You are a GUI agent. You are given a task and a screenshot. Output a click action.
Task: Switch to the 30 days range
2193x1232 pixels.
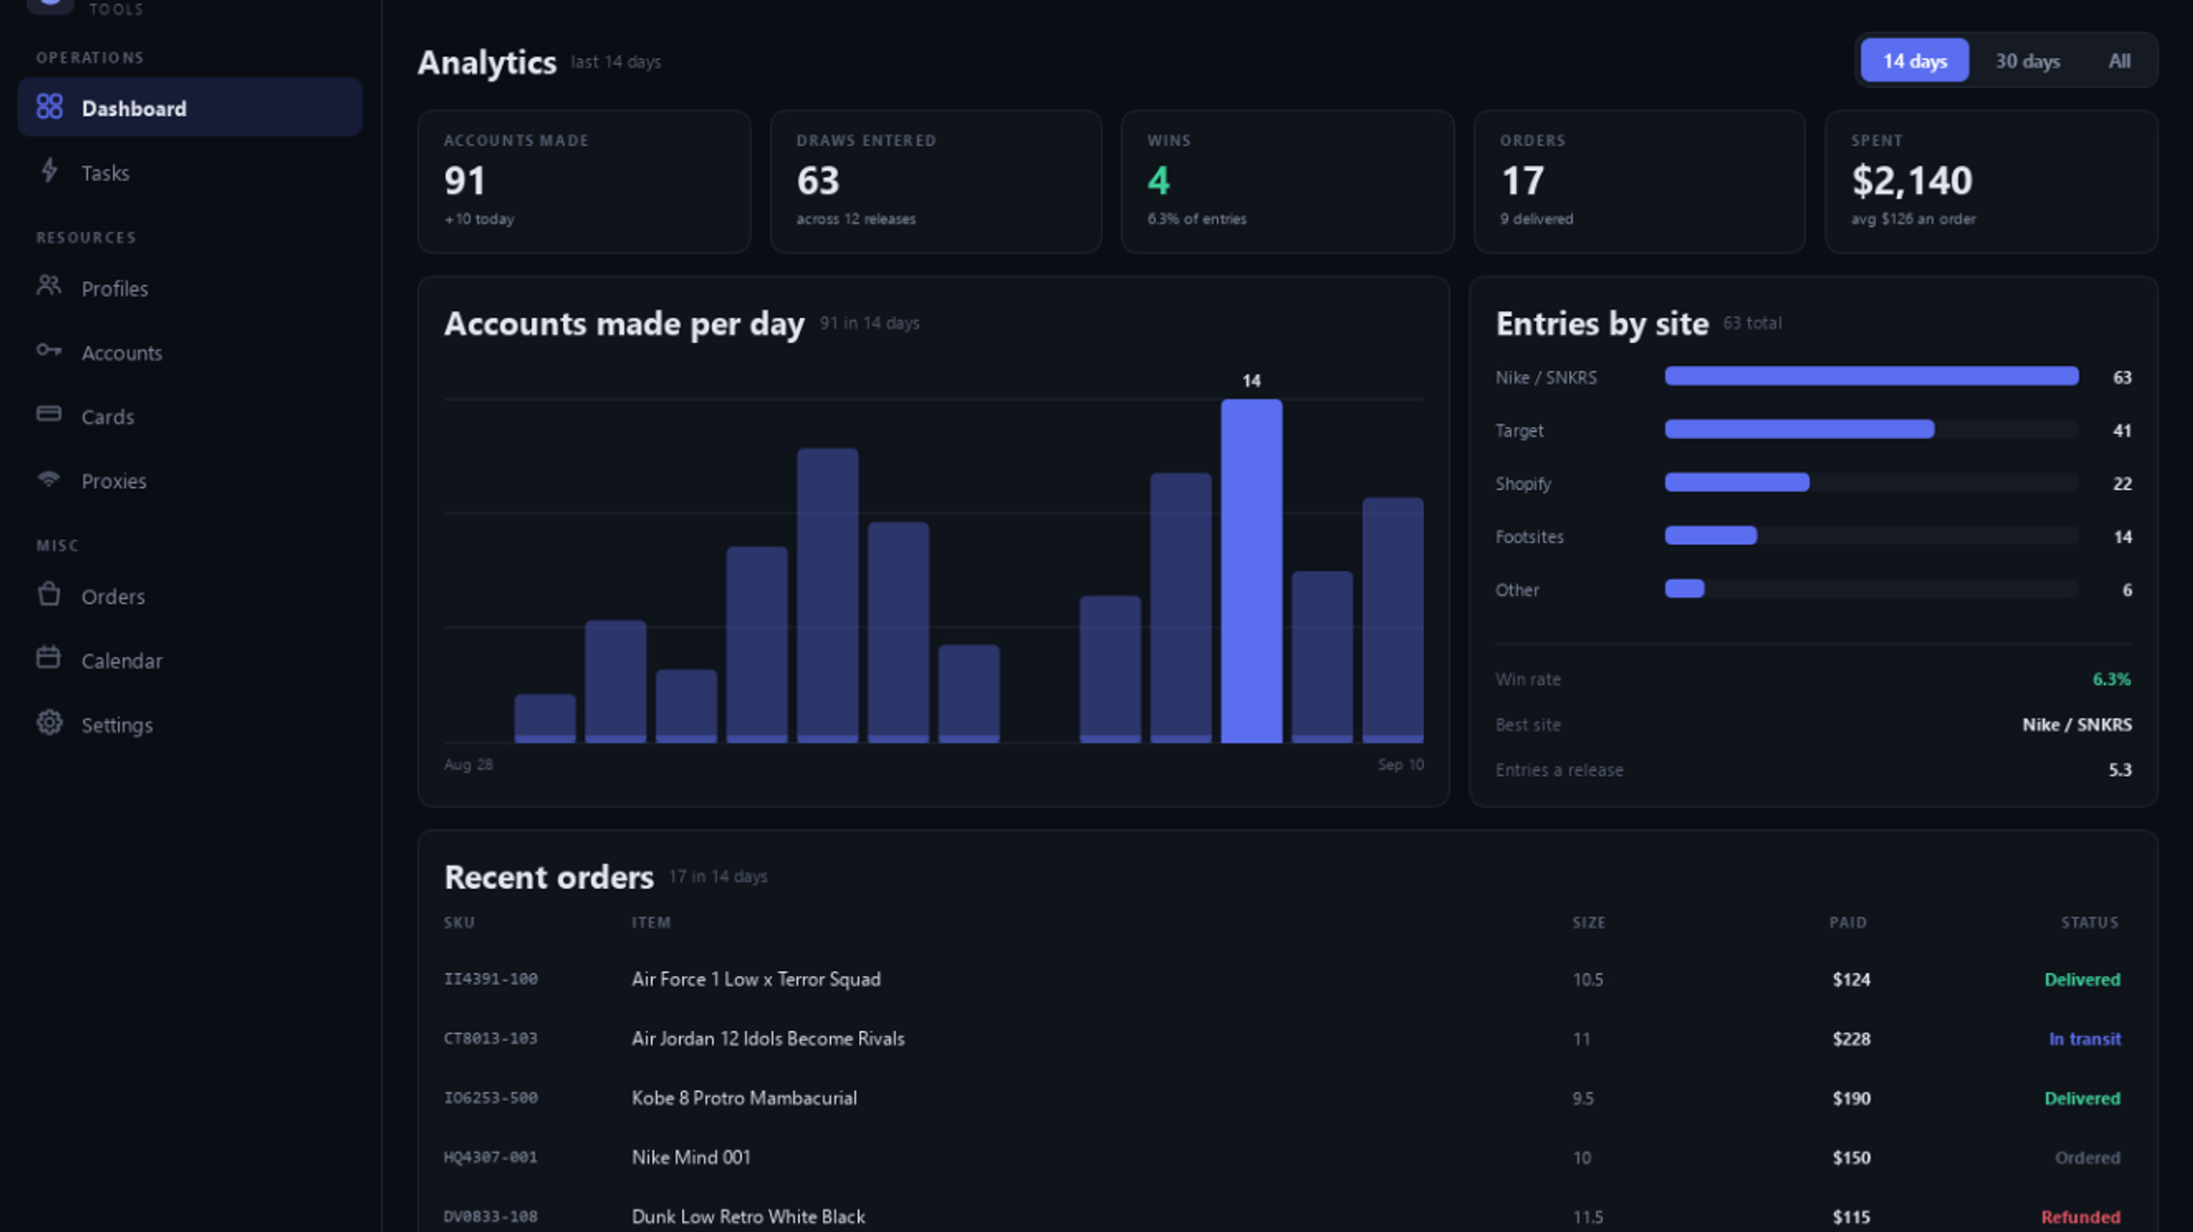tap(2028, 61)
